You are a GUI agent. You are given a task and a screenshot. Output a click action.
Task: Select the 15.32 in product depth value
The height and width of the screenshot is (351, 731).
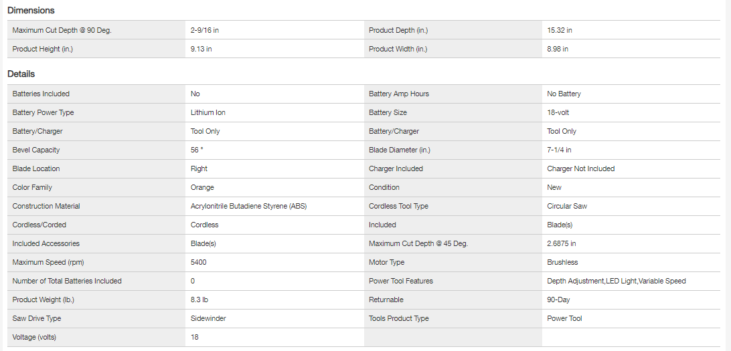[559, 30]
